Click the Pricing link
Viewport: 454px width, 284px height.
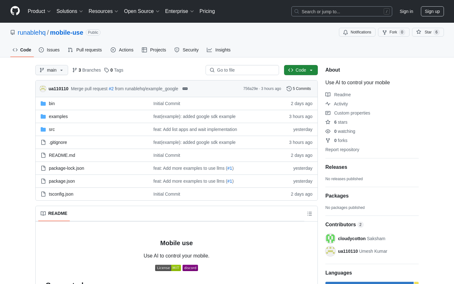207,11
